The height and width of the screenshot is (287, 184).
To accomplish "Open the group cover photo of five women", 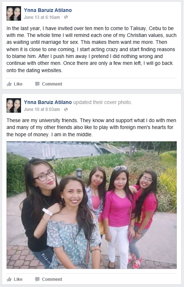I will (92, 205).
